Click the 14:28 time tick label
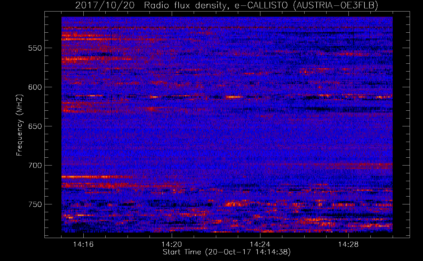The width and height of the screenshot is (423, 261). (348, 245)
